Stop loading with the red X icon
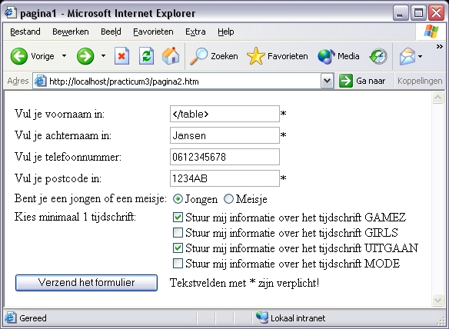Screen dimensions: 449x329 click(121, 56)
